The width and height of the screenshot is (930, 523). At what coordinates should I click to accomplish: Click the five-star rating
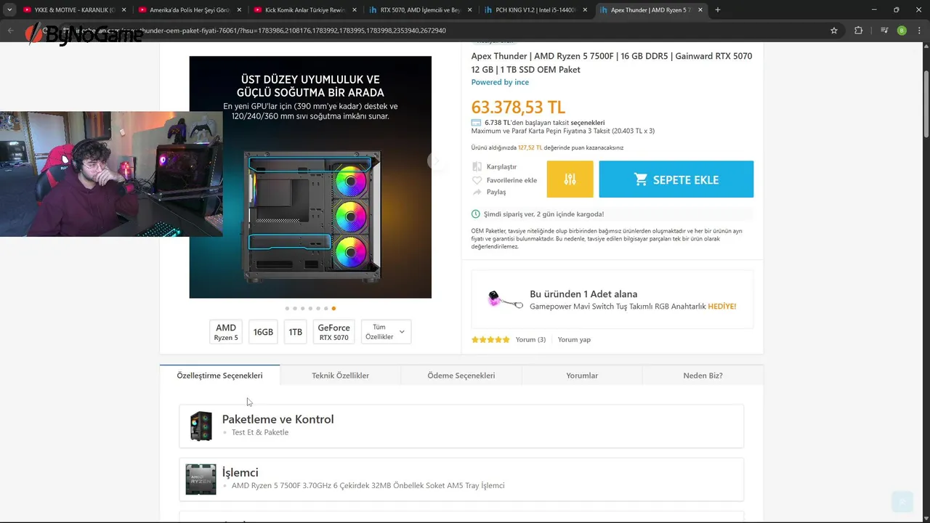(490, 339)
